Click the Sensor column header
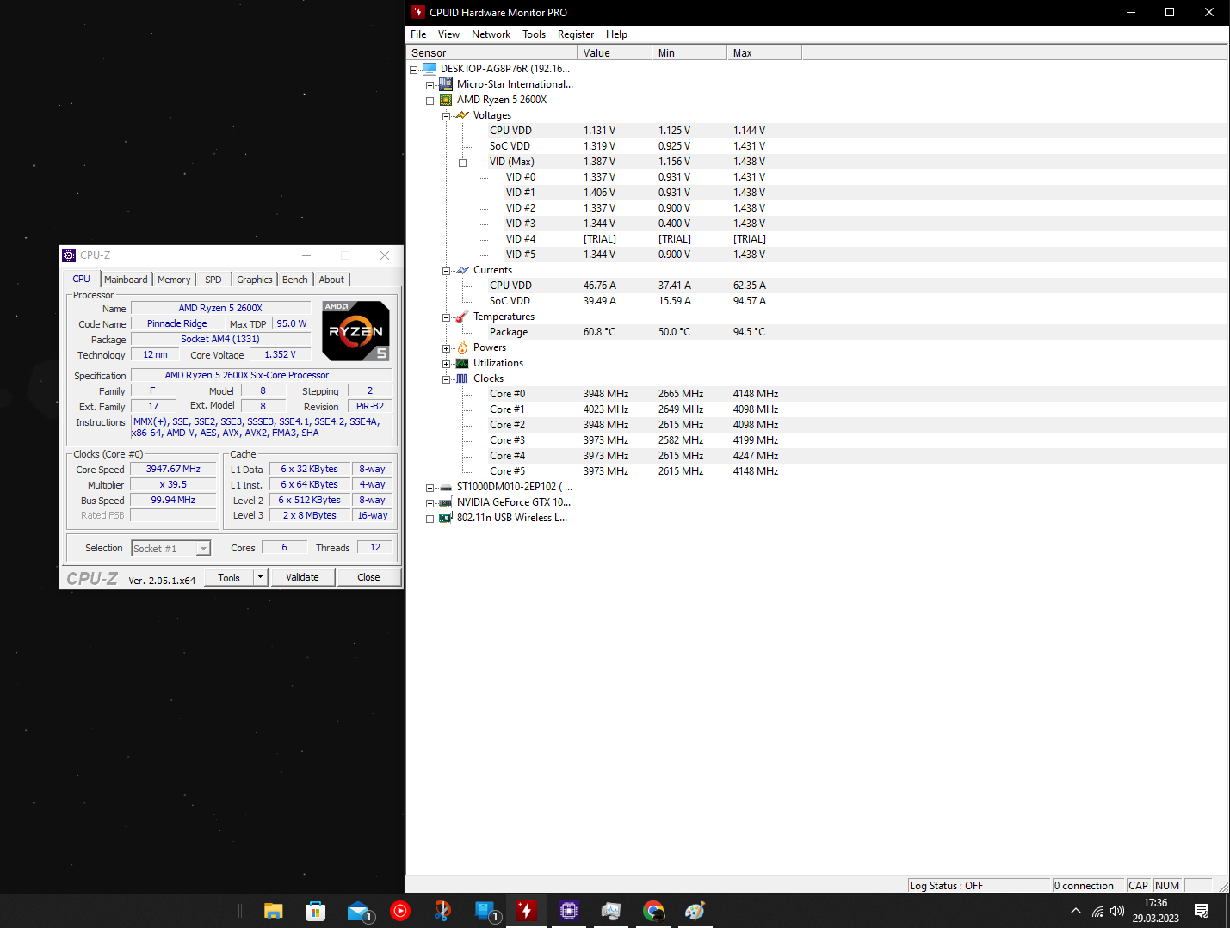The width and height of the screenshot is (1230, 928). (491, 52)
